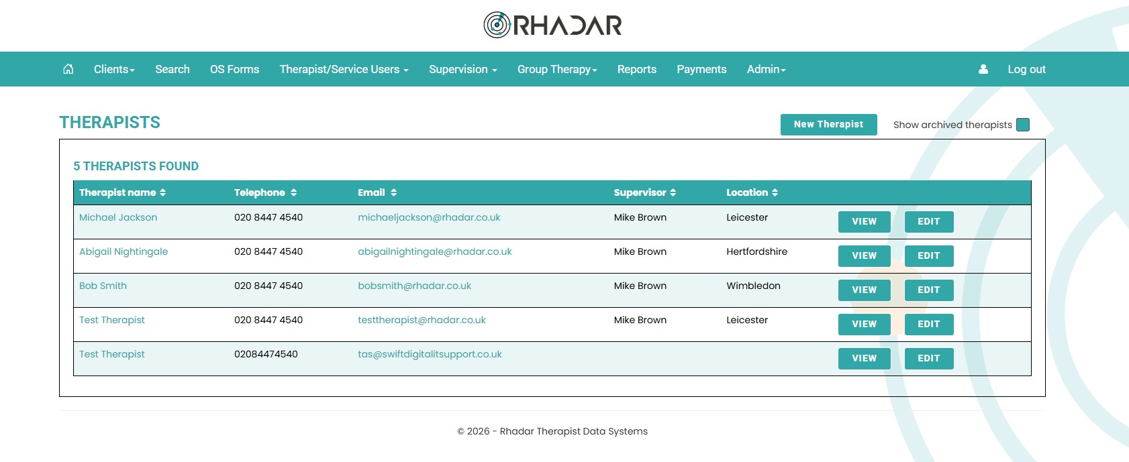This screenshot has width=1129, height=462.
Task: Open Search in the navbar
Action: [173, 69]
